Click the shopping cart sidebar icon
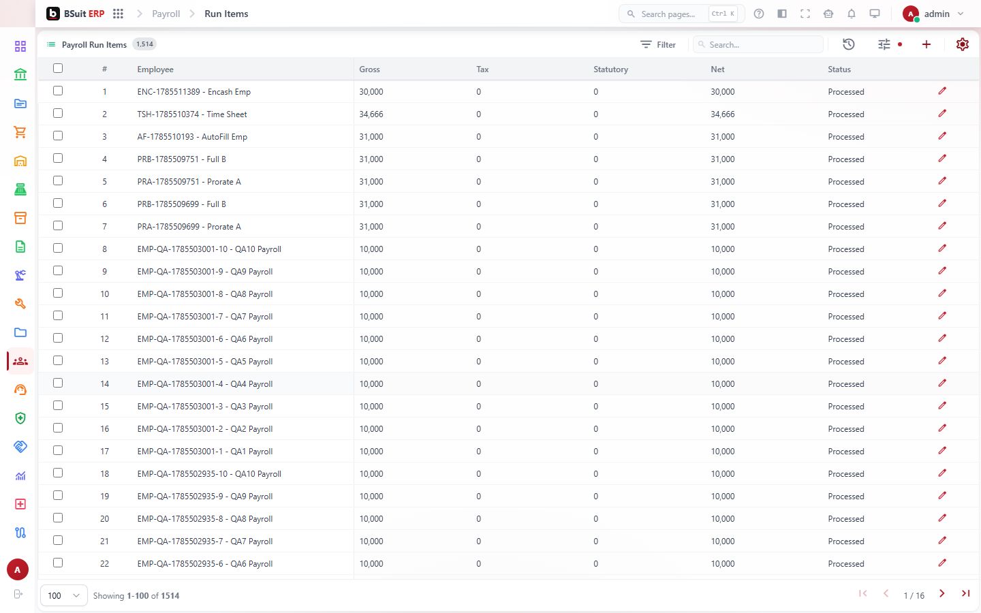 point(20,132)
